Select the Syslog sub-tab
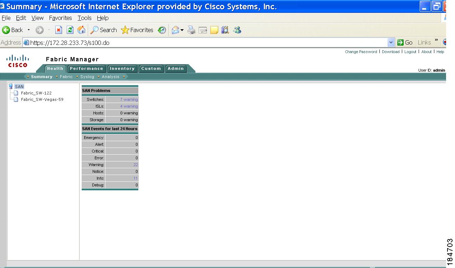The width and height of the screenshot is (455, 268). [x=87, y=77]
